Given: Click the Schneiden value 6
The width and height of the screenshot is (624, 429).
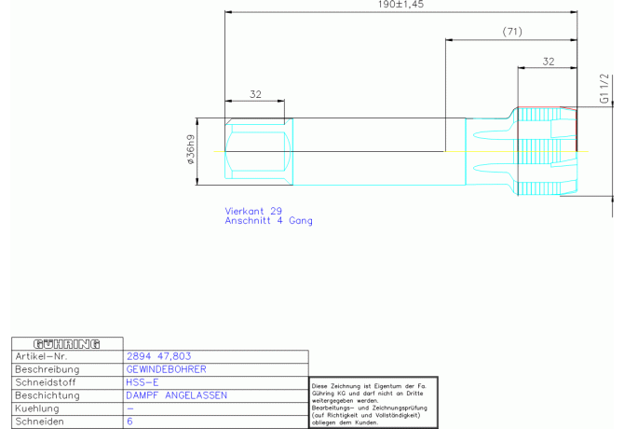Looking at the screenshot, I should [x=129, y=422].
